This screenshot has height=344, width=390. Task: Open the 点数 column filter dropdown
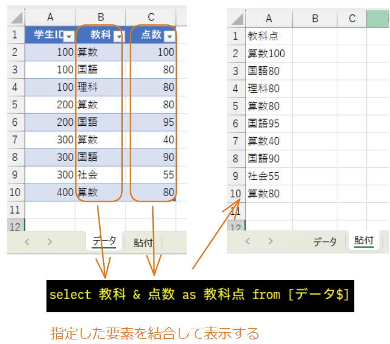[170, 37]
